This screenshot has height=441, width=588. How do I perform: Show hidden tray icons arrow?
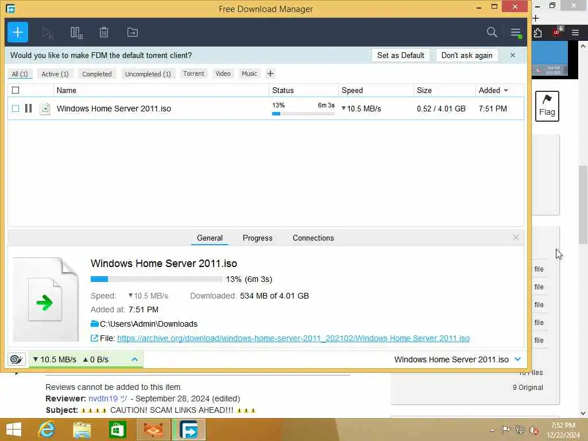point(492,430)
